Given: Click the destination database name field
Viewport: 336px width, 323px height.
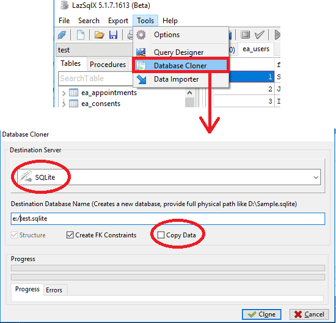Looking at the screenshot, I should [168, 218].
